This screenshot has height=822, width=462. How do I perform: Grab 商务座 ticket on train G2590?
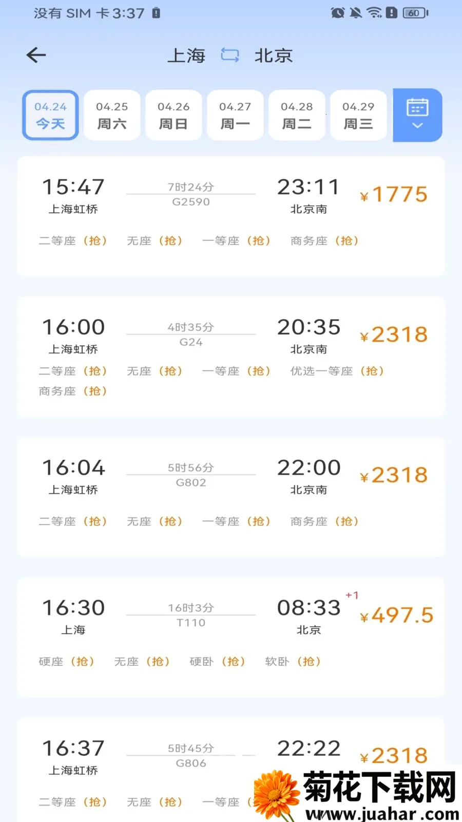(x=324, y=240)
